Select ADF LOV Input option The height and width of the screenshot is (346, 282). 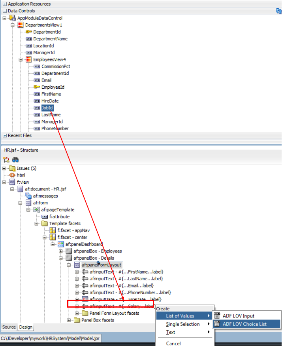(x=247, y=316)
